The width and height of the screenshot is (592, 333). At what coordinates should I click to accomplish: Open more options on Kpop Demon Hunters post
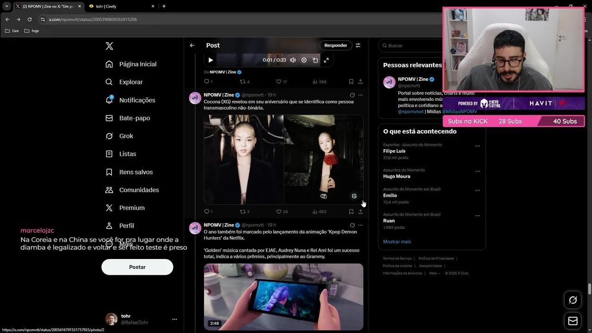360,225
